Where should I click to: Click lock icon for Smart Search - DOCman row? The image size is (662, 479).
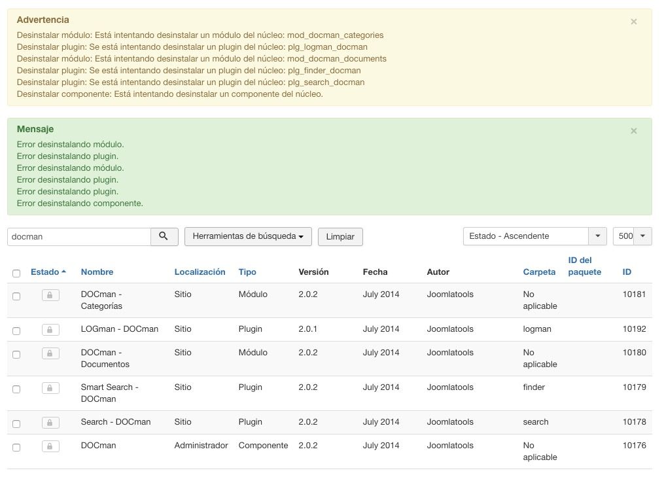pos(50,388)
